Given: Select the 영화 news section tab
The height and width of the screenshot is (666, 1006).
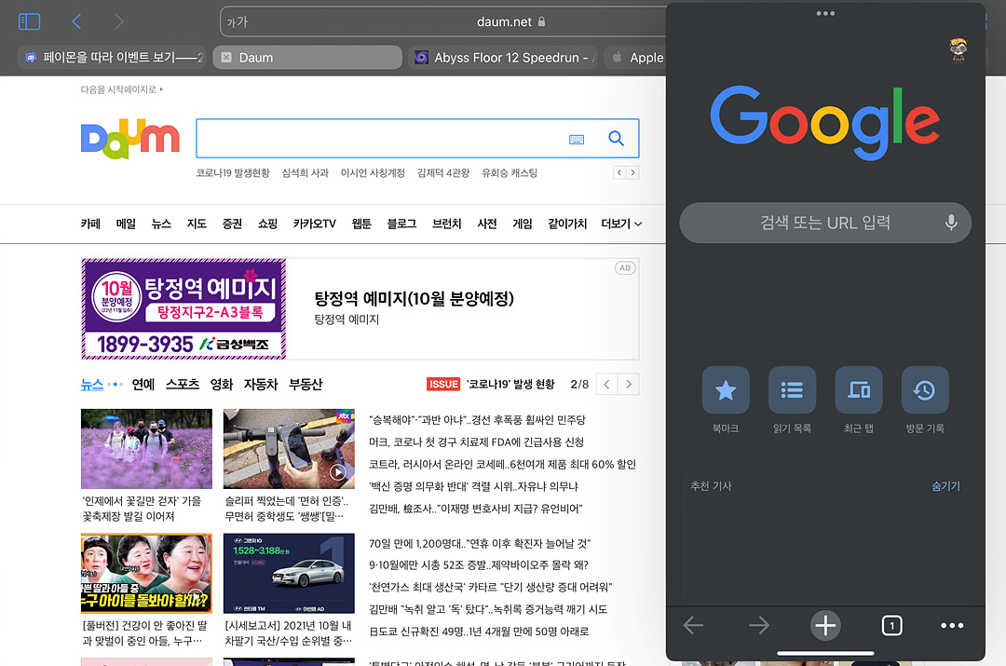Looking at the screenshot, I should click(222, 384).
